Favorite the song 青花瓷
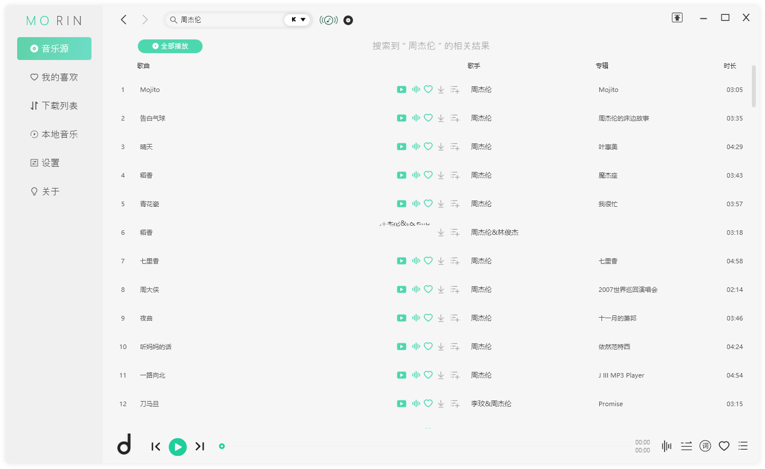This screenshot has height=469, width=765. [x=428, y=204]
